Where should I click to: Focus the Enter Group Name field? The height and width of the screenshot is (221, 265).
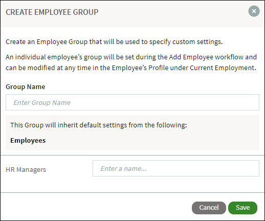(132, 102)
